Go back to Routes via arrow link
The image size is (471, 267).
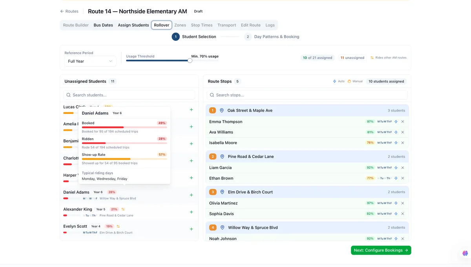(x=69, y=11)
